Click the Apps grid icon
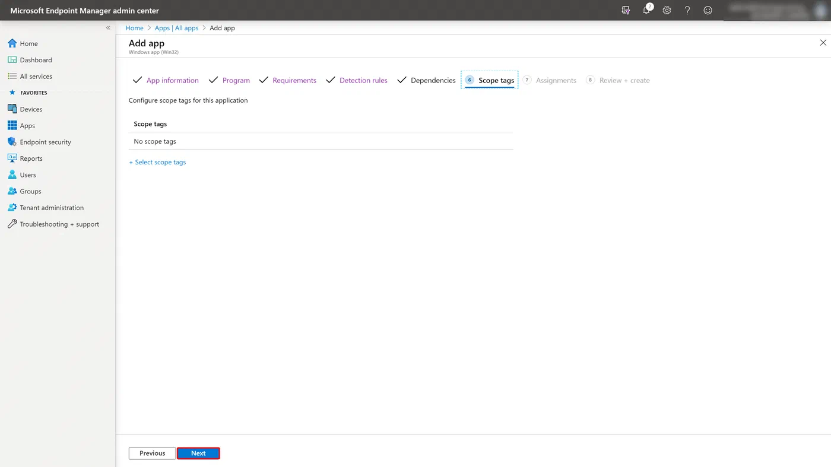The image size is (831, 467). (12, 126)
